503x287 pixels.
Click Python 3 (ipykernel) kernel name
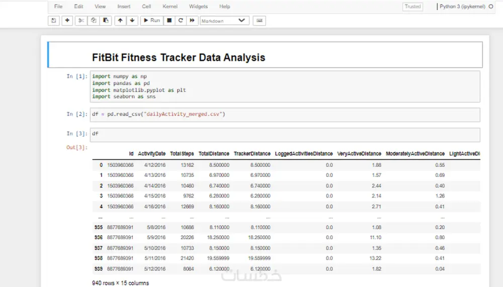(462, 7)
